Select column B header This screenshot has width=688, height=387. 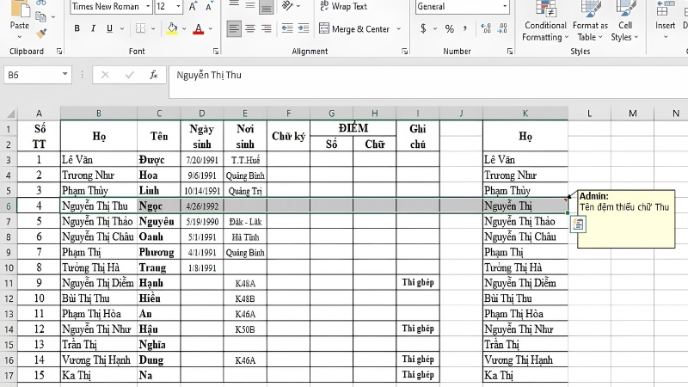tap(99, 114)
